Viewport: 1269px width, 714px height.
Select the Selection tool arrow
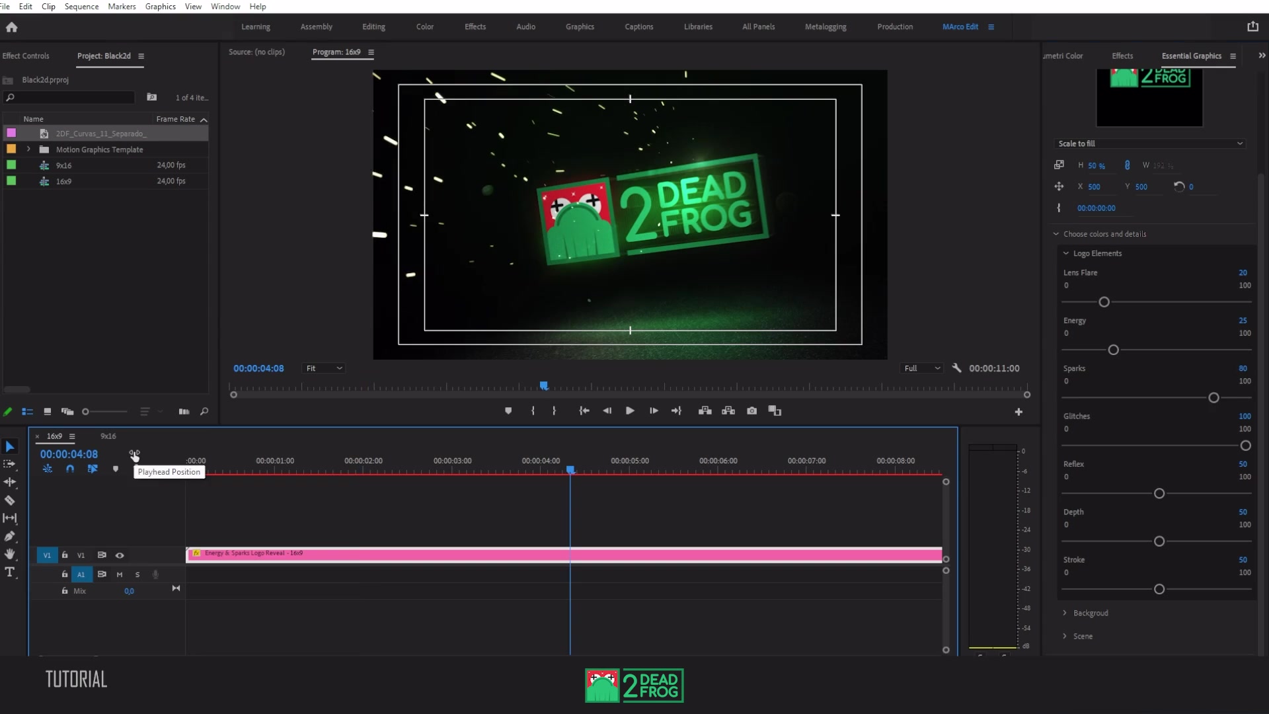pos(10,447)
